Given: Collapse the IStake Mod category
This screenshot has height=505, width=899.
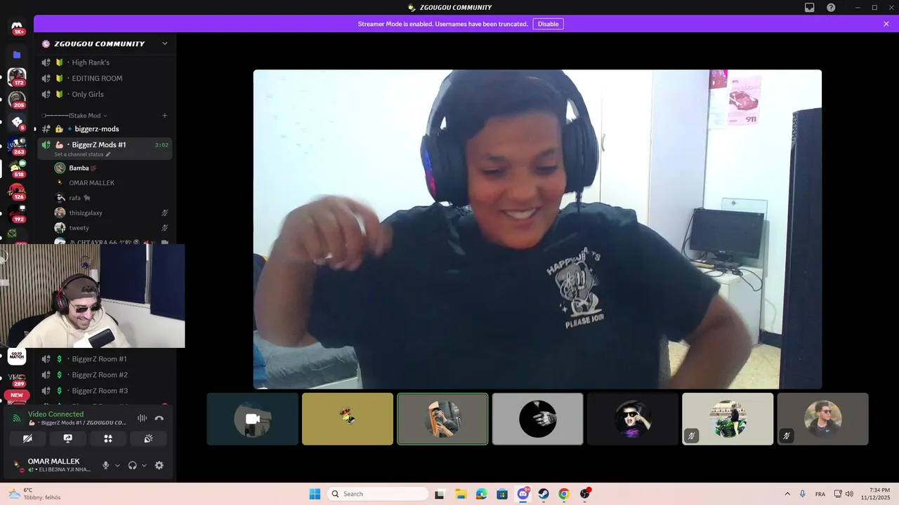Looking at the screenshot, I should [74, 116].
